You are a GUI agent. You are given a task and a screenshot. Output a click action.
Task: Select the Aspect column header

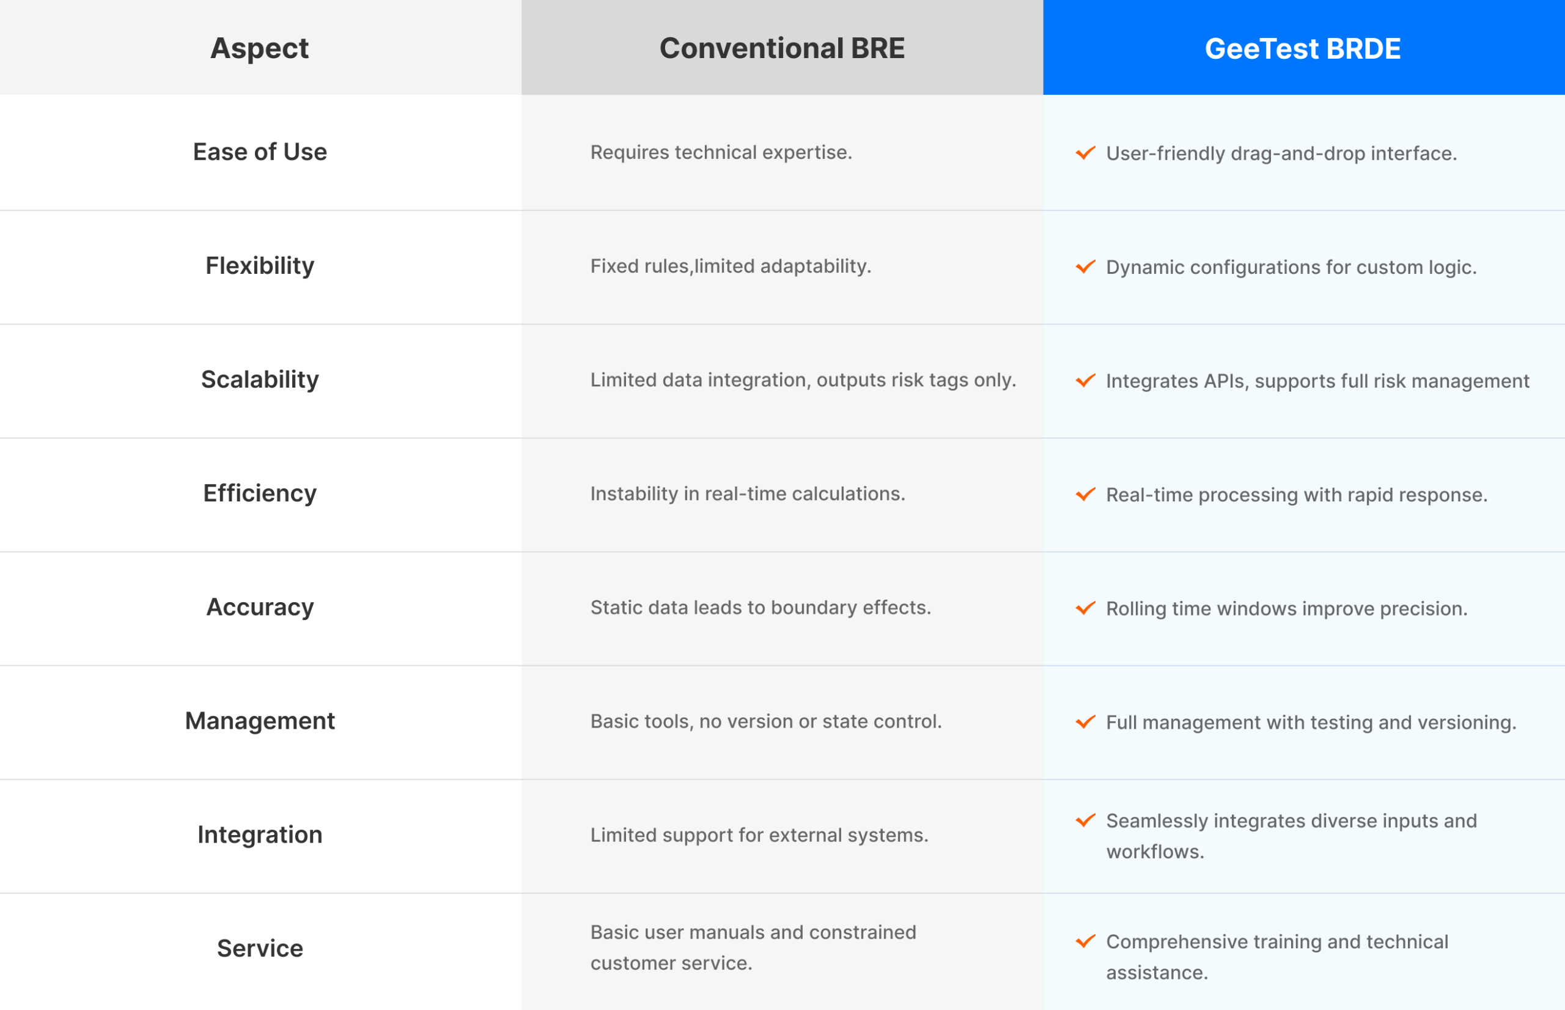pos(260,47)
